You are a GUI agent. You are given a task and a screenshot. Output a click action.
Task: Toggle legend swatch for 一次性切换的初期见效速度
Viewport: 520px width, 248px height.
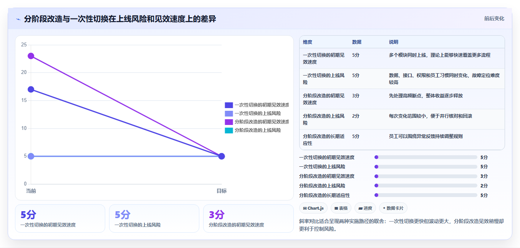point(229,105)
